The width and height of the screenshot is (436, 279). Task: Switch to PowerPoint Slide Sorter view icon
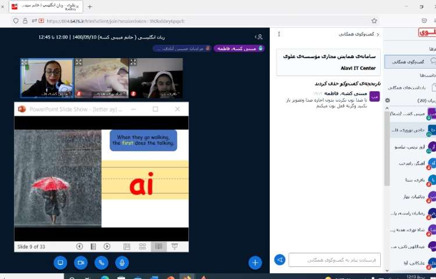pyautogui.click(x=142, y=246)
